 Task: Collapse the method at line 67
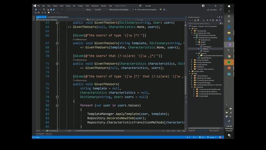coord(57,43)
